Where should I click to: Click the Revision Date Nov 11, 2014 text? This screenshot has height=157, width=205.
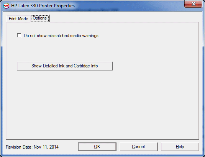(32, 147)
